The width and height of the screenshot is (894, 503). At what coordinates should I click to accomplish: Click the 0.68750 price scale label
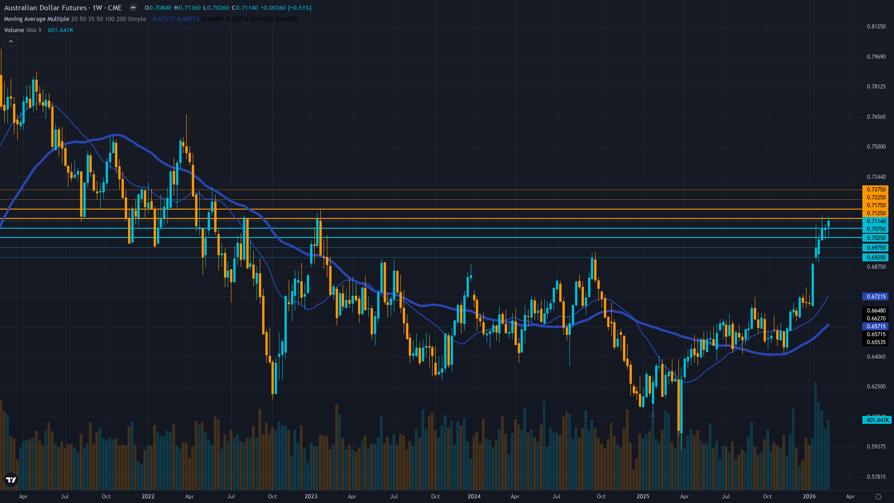pos(876,267)
